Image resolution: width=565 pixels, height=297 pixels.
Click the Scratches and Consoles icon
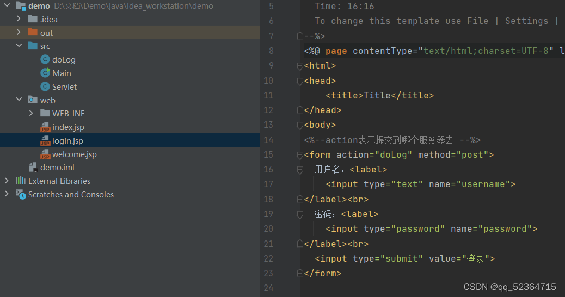[21, 194]
